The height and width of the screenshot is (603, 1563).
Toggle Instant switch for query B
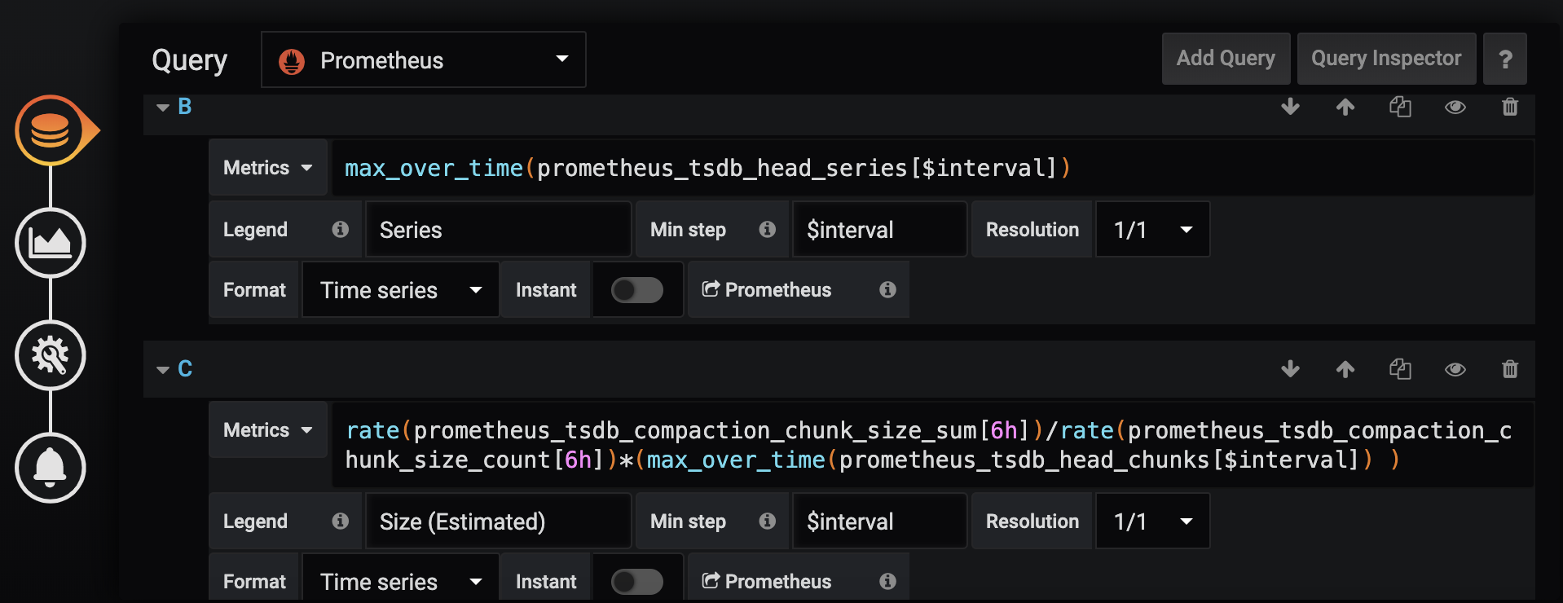637,290
